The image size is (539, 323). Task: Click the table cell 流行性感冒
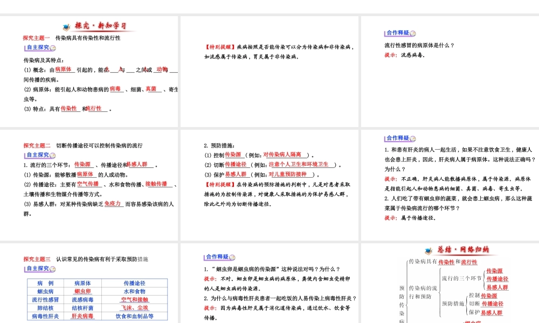(x=45, y=300)
